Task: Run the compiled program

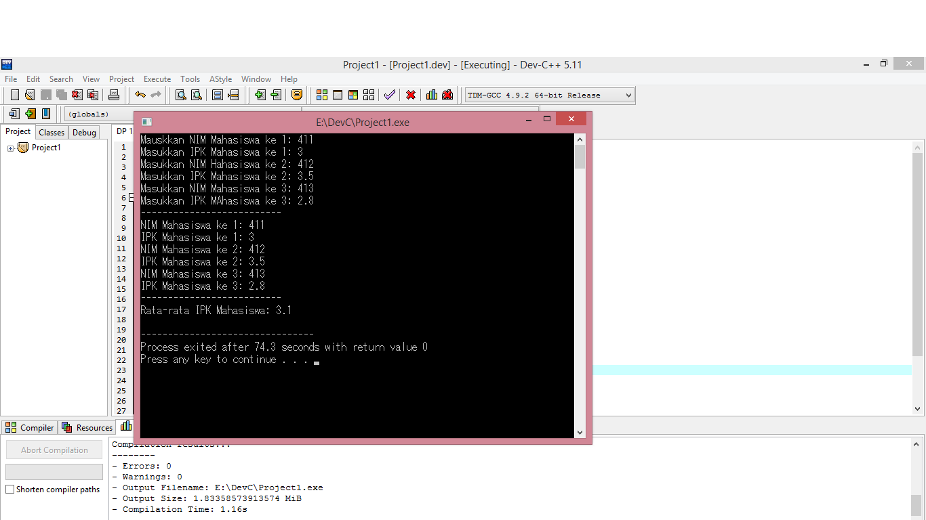Action: pyautogui.click(x=338, y=95)
